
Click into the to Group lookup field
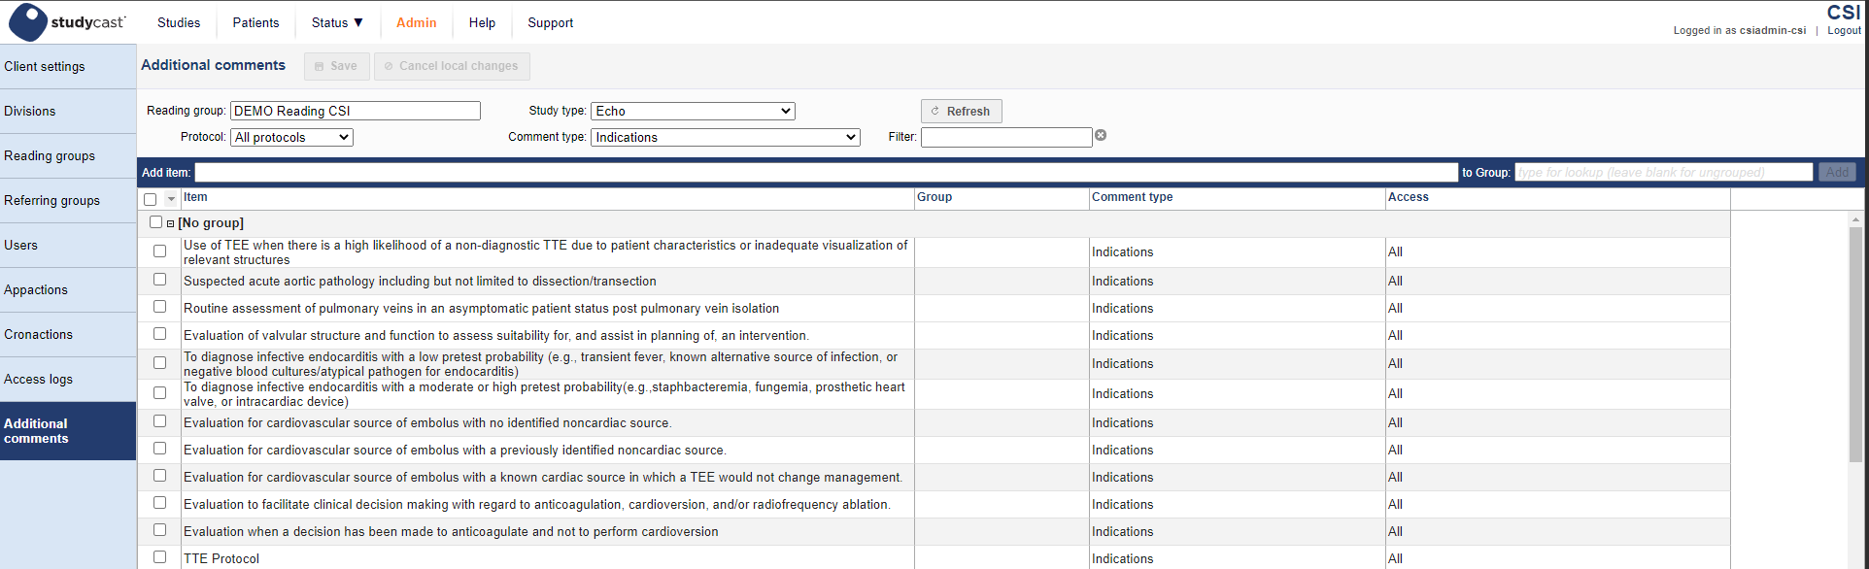point(1664,172)
